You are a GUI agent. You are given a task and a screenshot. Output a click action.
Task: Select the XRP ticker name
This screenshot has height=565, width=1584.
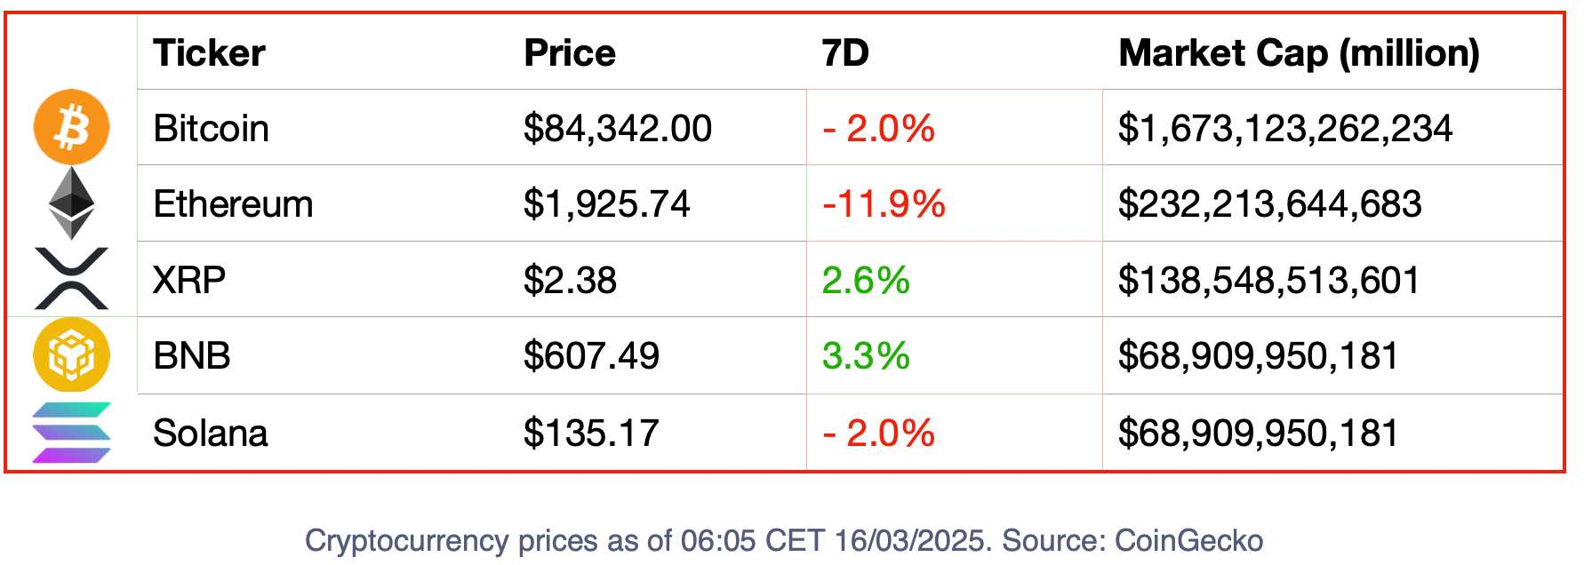[x=189, y=280]
